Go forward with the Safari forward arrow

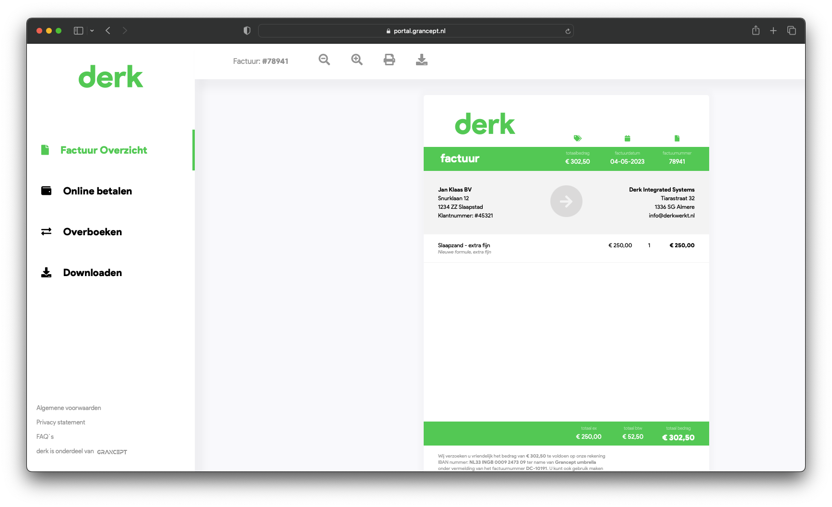[x=125, y=31]
